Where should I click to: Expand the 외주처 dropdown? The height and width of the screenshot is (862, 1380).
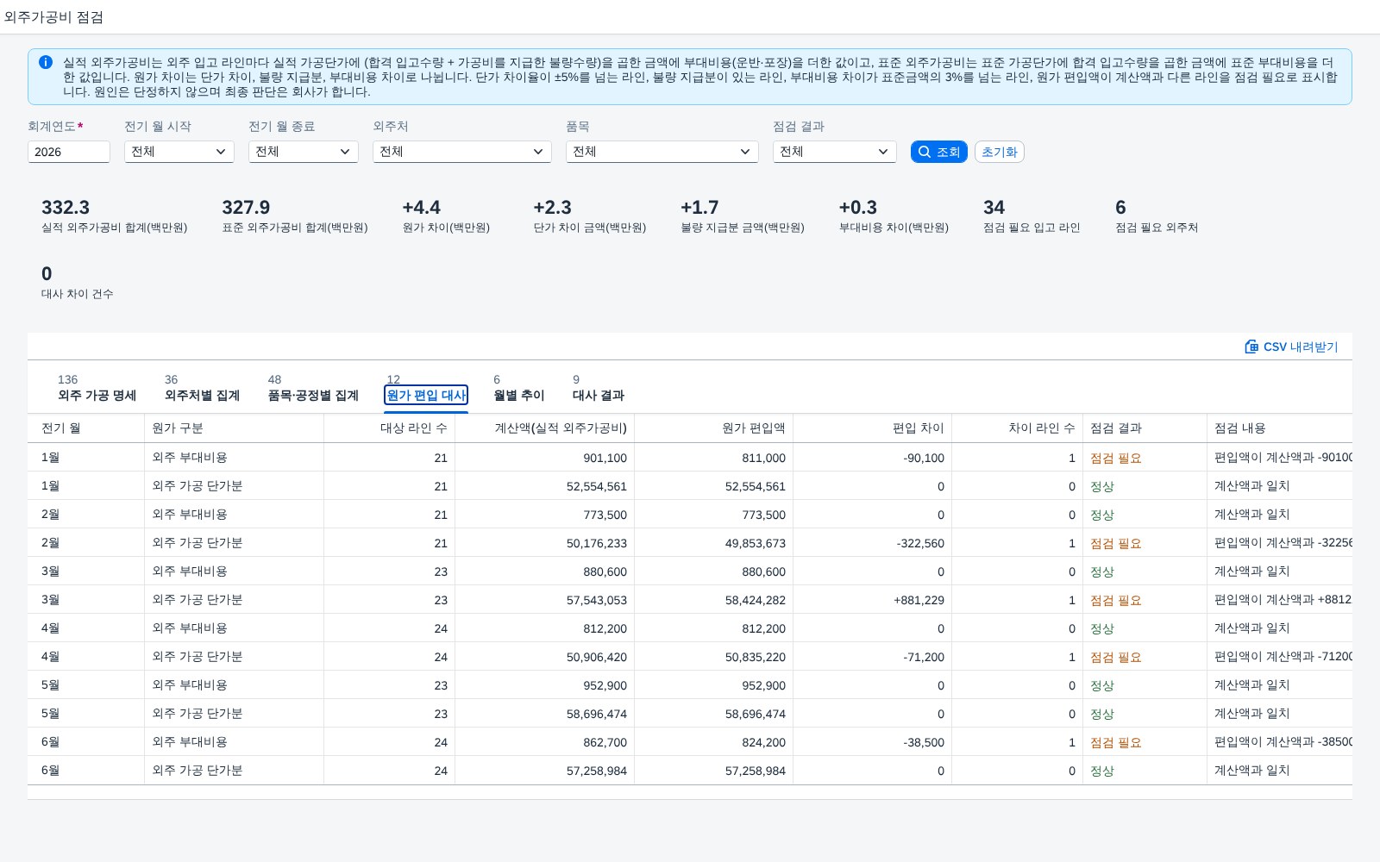point(462,152)
